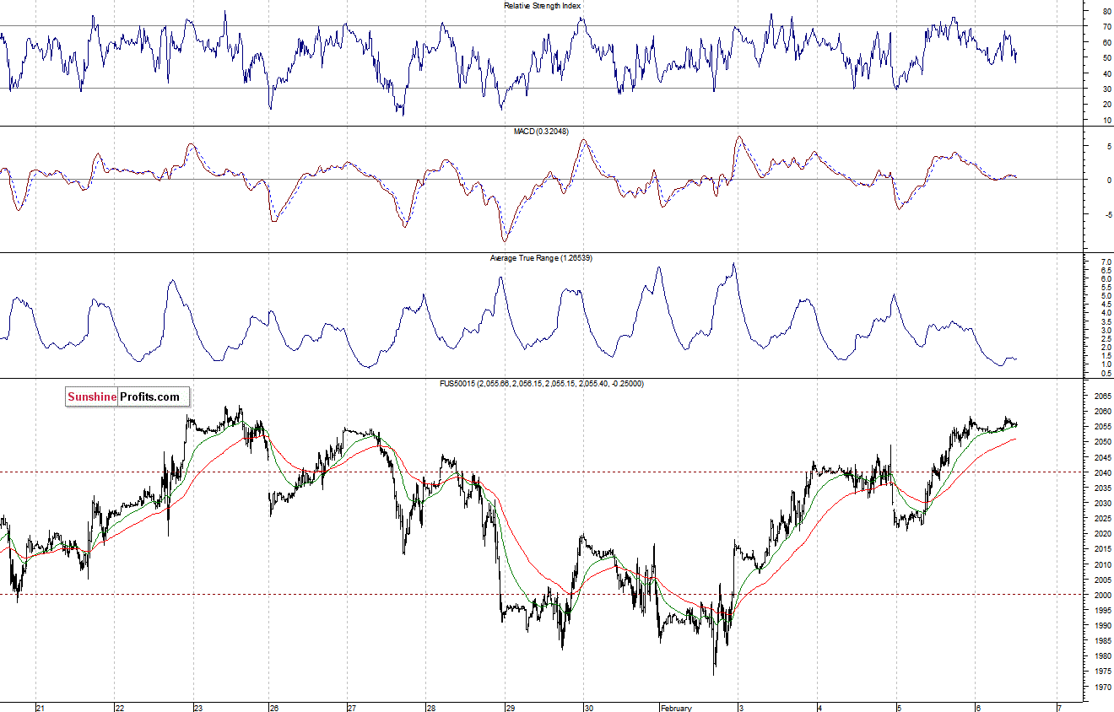Image resolution: width=1114 pixels, height=712 pixels.
Task: Select the date label 6 on time axis
Action: click(977, 707)
